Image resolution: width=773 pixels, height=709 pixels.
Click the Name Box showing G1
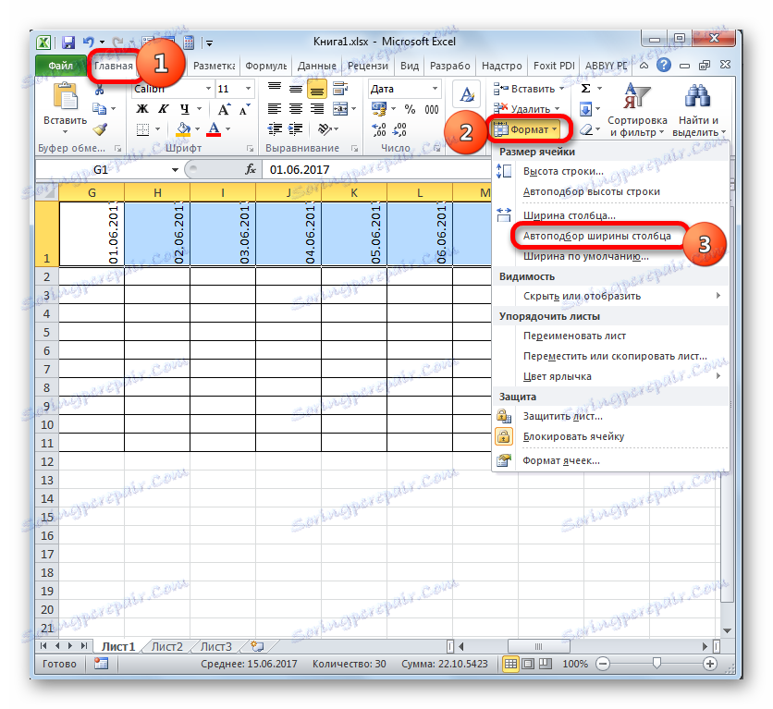[x=101, y=170]
